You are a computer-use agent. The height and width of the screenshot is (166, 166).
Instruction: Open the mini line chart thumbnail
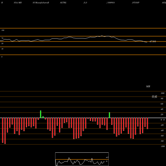point(82,159)
